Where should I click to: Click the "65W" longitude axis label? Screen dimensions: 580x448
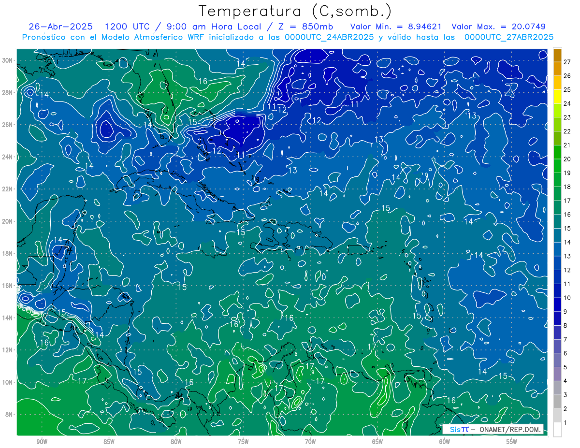pyautogui.click(x=377, y=442)
